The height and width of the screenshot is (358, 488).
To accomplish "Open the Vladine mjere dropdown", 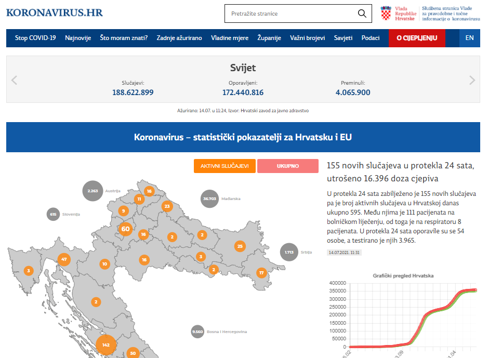I will pyautogui.click(x=230, y=37).
